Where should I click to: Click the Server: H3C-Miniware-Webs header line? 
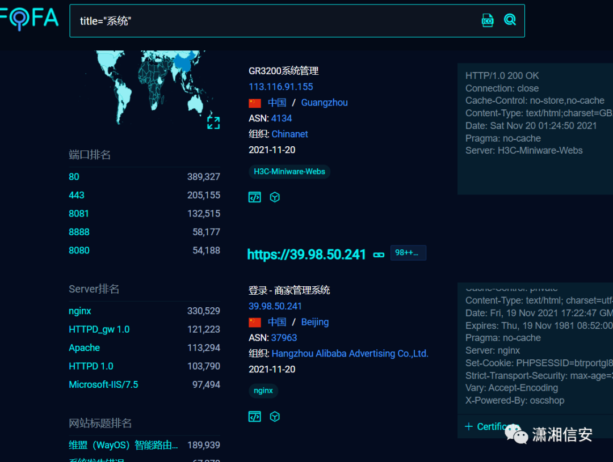click(x=524, y=151)
